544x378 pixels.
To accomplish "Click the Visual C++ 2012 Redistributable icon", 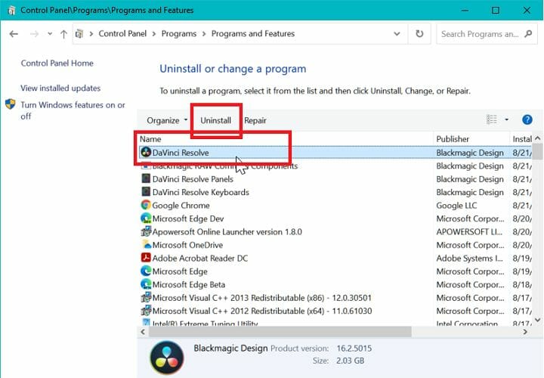I will coord(146,310).
